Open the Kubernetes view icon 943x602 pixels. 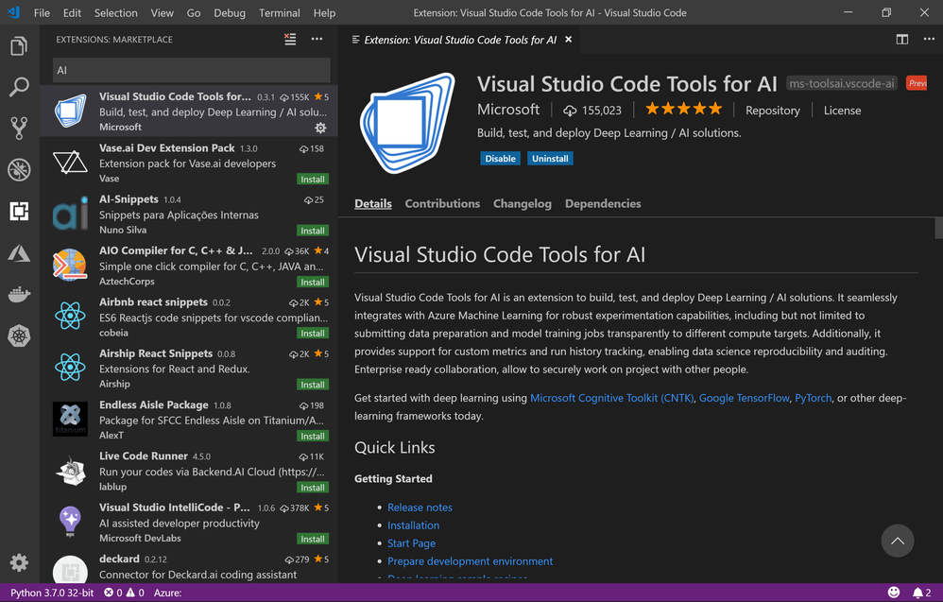[19, 335]
